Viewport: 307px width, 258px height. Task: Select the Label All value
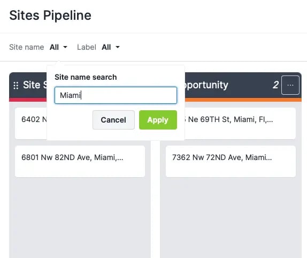pos(106,47)
